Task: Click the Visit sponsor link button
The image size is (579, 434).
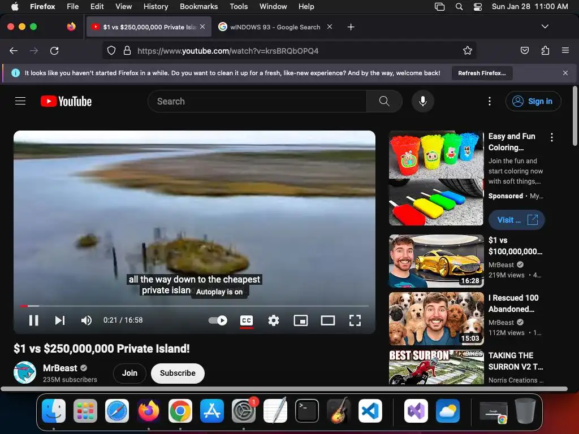Action: (x=517, y=220)
